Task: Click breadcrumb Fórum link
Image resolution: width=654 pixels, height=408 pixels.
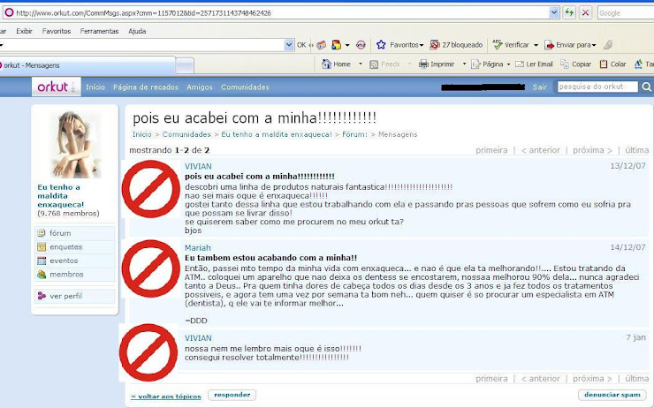Action: pyautogui.click(x=354, y=134)
